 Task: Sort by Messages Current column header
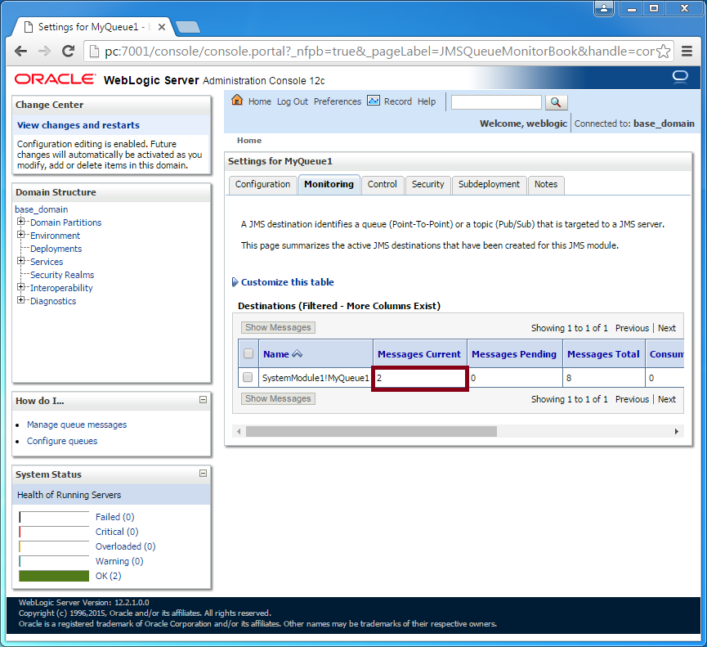pos(419,354)
